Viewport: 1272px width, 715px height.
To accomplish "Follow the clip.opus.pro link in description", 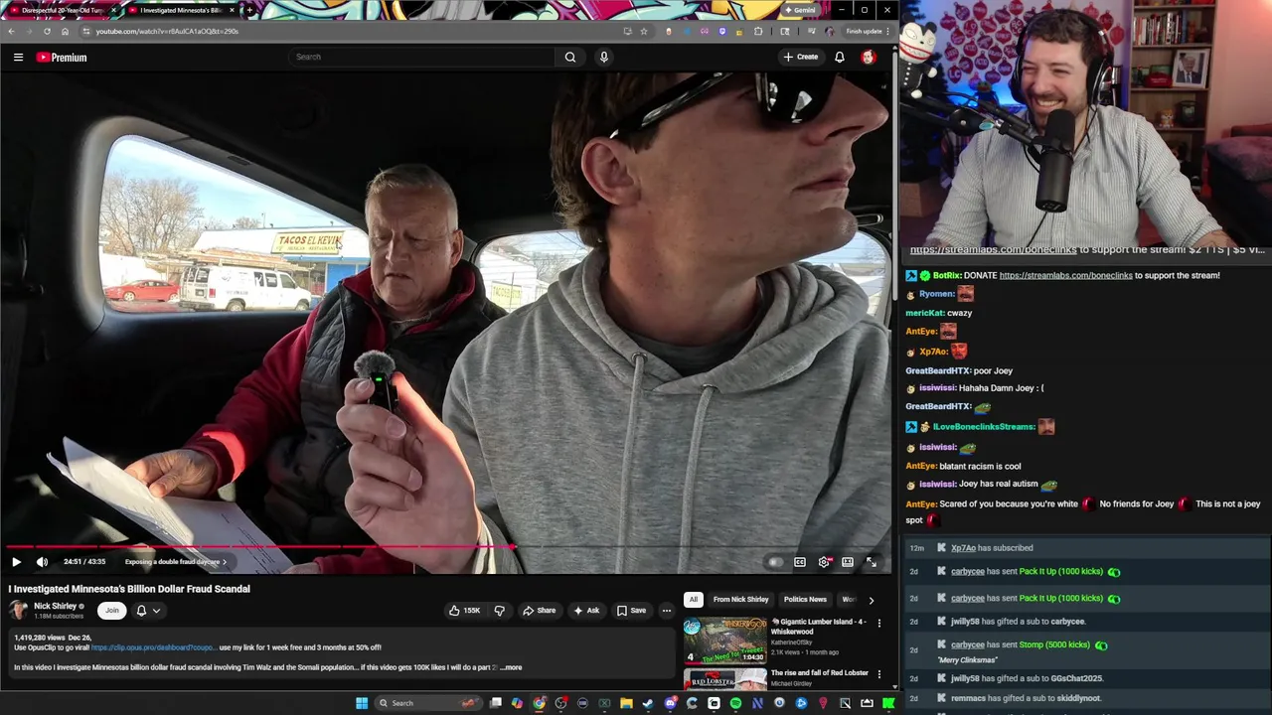I will [152, 647].
